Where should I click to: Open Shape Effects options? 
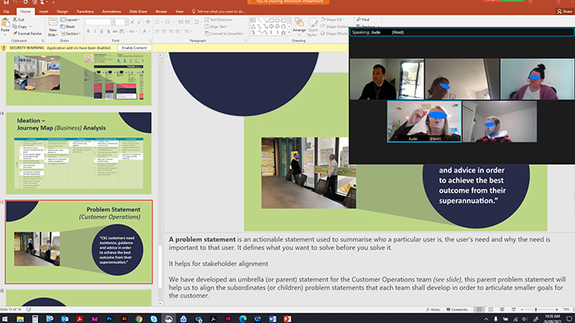pyautogui.click(x=334, y=33)
